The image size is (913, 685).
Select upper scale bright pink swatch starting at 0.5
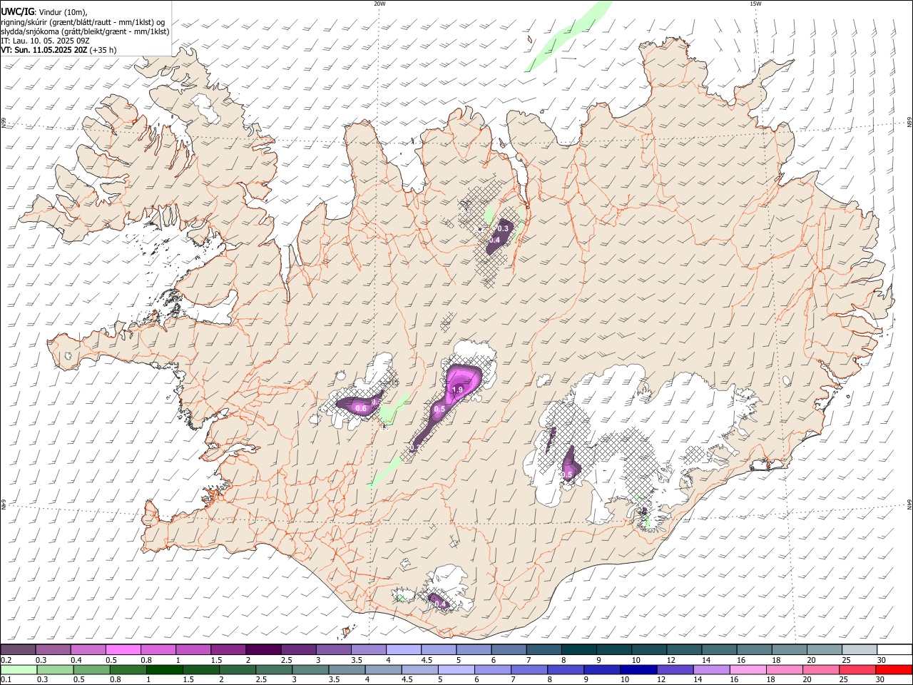(x=123, y=649)
